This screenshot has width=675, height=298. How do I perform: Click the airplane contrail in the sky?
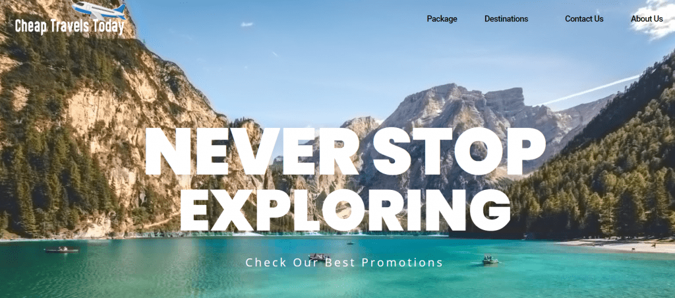590,90
